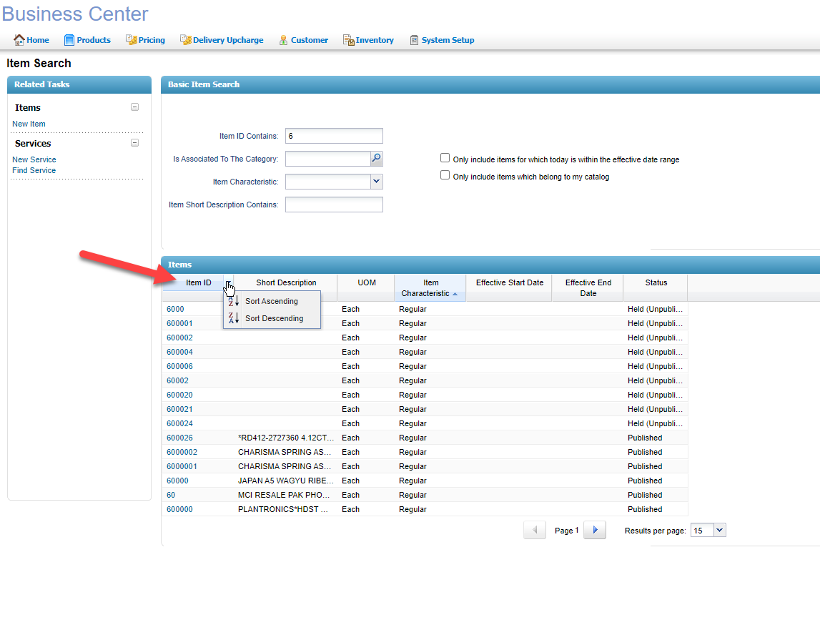The width and height of the screenshot is (820, 640).
Task: Select the Sort Ascending option
Action: point(271,301)
